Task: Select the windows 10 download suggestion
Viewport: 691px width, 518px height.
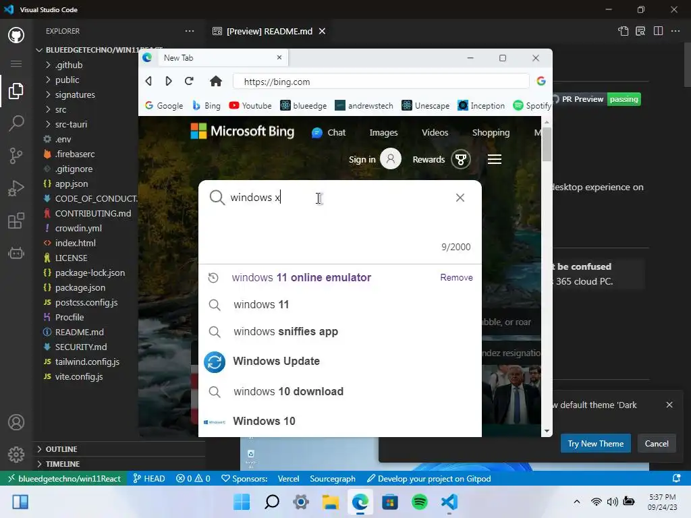Action: (x=340, y=392)
